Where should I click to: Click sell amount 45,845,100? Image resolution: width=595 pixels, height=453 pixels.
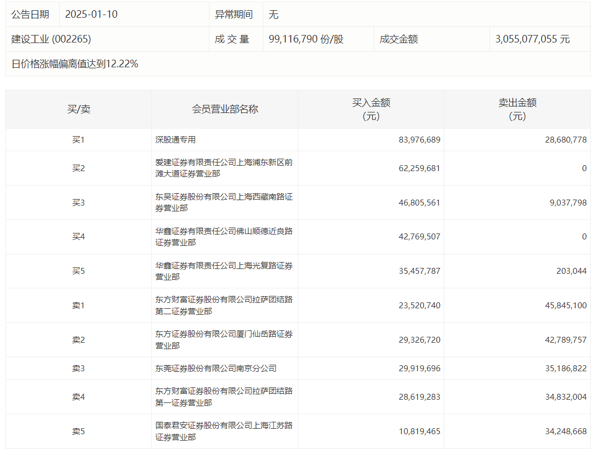point(566,305)
